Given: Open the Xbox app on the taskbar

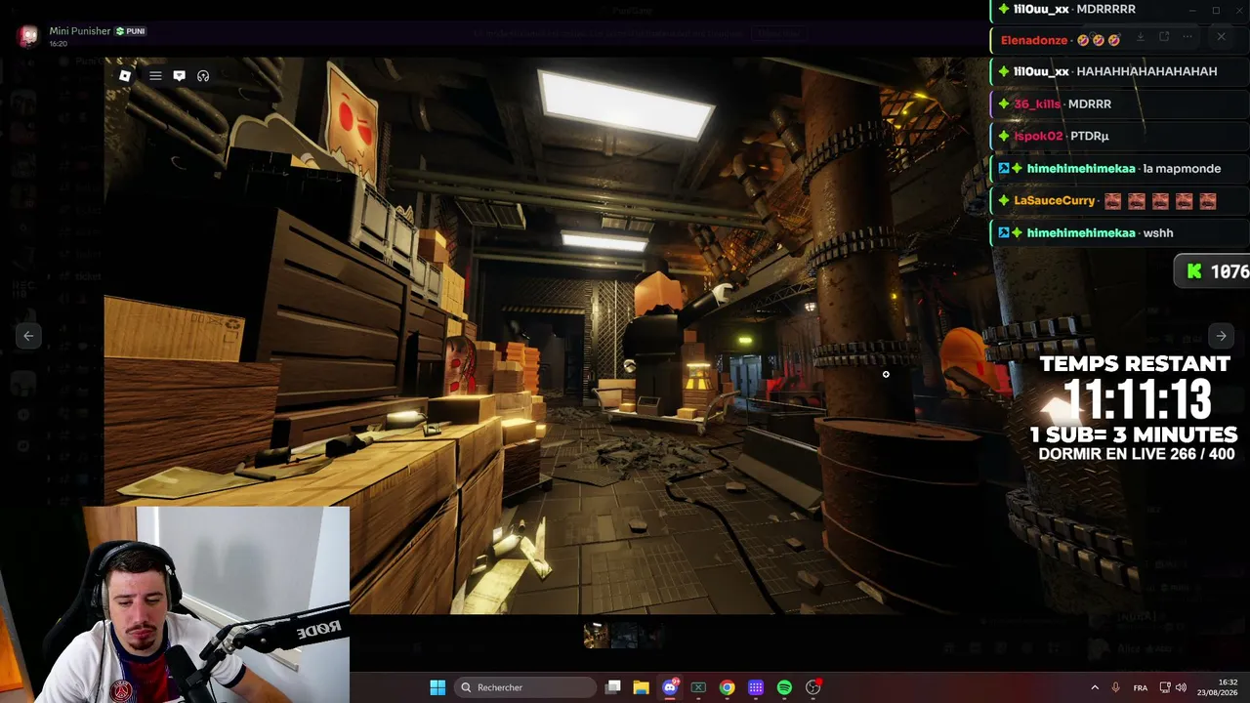Looking at the screenshot, I should (x=698, y=687).
